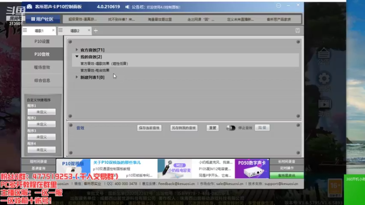365x205 pixels.
Task: Click support@kesuosi.cn email text
Action: pos(281,184)
